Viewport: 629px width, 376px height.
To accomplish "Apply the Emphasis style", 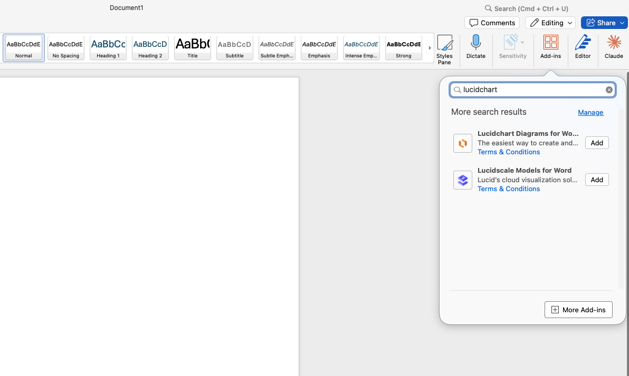I will coord(319,48).
